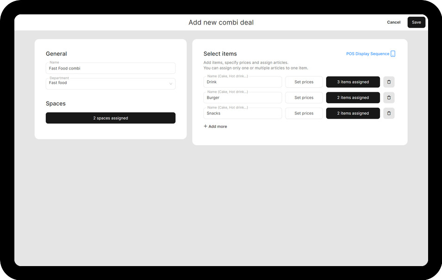Screen dimensions: 442x280
Task: Click the 'Add items, specify prices' instruction text
Action: [x=246, y=63]
